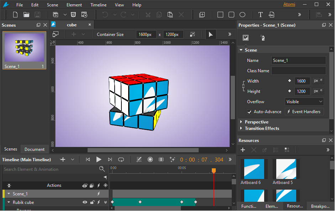The height and width of the screenshot is (211, 335).
Task: Open the Atomi link
Action: pyautogui.click(x=289, y=5)
